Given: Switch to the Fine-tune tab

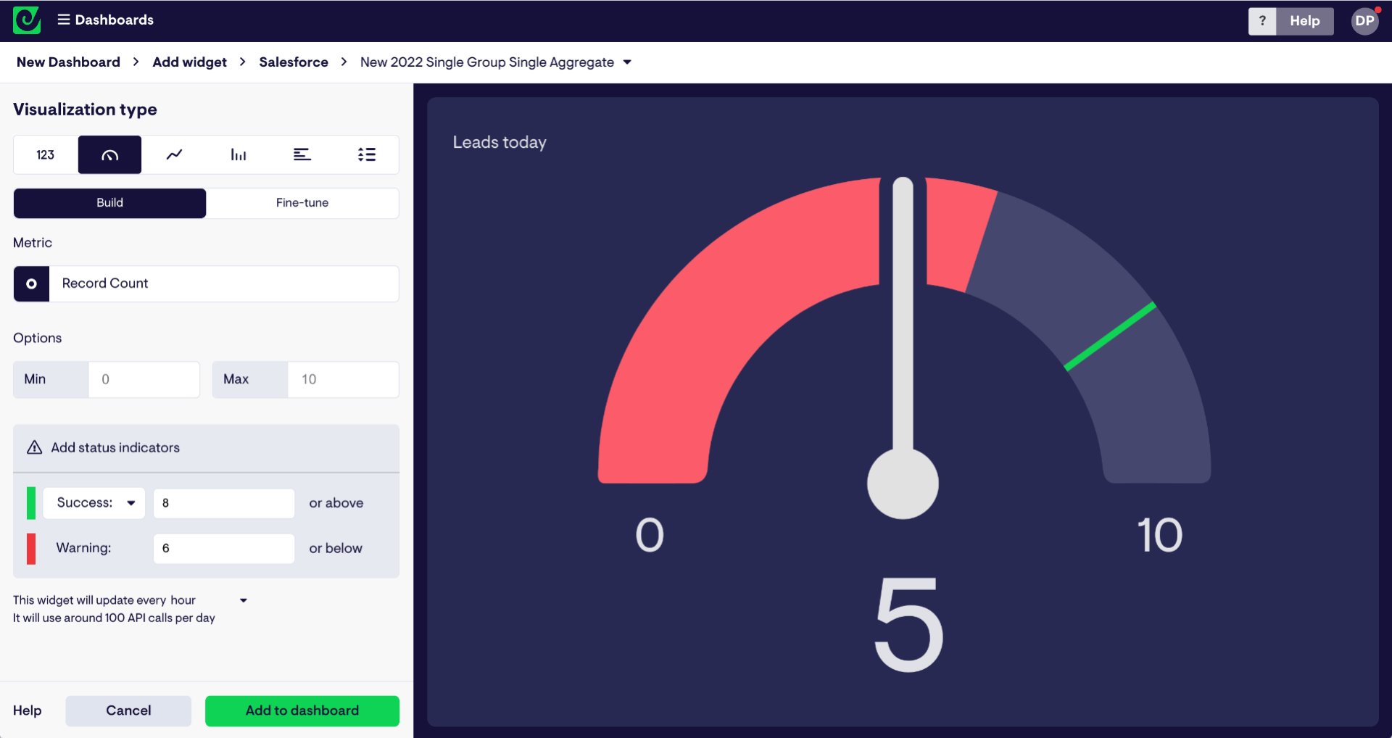Looking at the screenshot, I should (302, 203).
